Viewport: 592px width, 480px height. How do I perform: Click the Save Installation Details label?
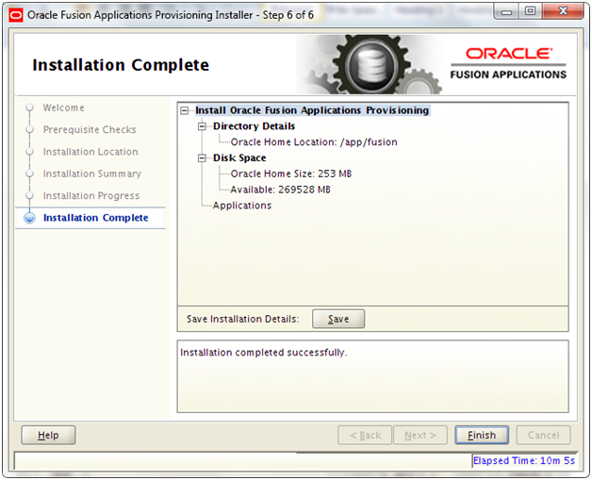point(242,319)
